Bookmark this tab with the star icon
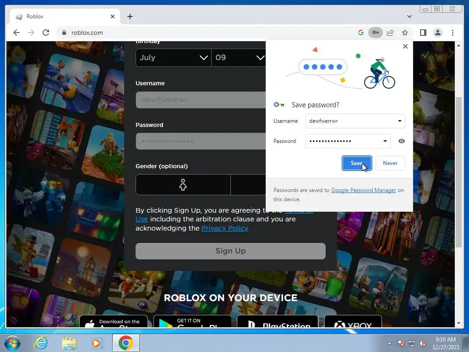The image size is (469, 352). (x=405, y=33)
